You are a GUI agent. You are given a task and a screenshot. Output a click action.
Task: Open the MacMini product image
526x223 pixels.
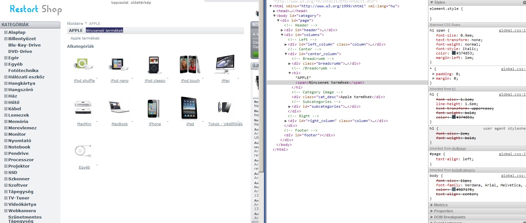(83, 107)
